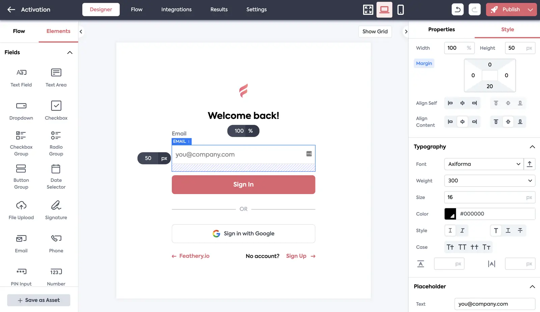The image size is (540, 312).
Task: Select the Dropdown field element
Action: tap(21, 111)
